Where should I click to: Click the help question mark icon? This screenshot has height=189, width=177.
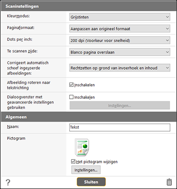(8, 182)
